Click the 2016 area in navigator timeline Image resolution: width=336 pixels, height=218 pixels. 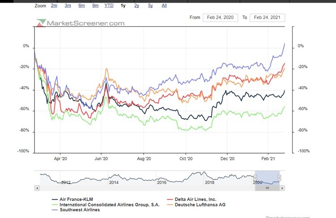click(162, 183)
